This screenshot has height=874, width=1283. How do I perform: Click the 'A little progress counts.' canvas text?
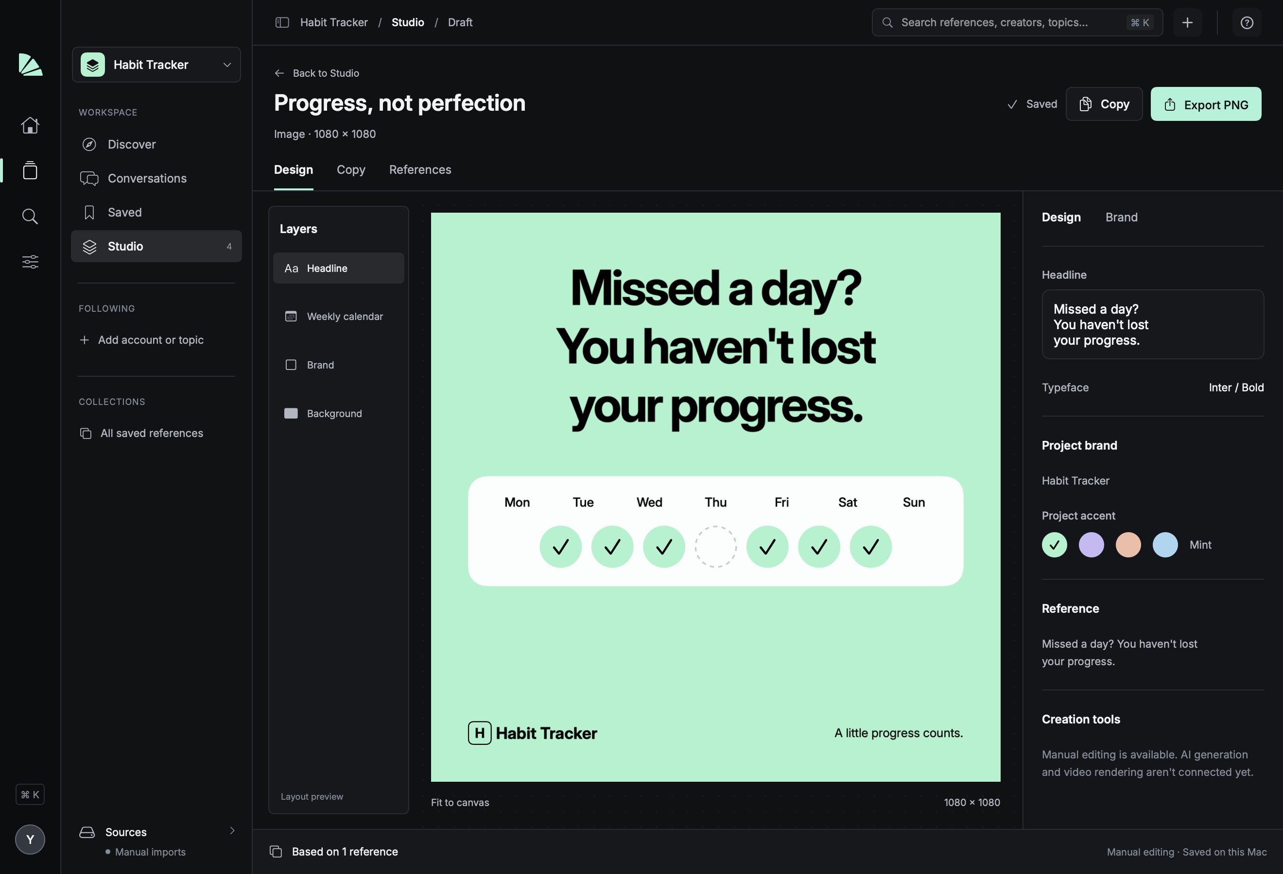pos(898,733)
